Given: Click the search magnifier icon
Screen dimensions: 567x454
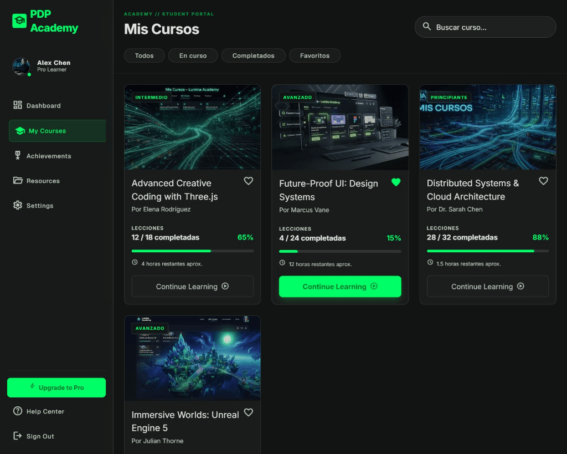Looking at the screenshot, I should pyautogui.click(x=427, y=27).
